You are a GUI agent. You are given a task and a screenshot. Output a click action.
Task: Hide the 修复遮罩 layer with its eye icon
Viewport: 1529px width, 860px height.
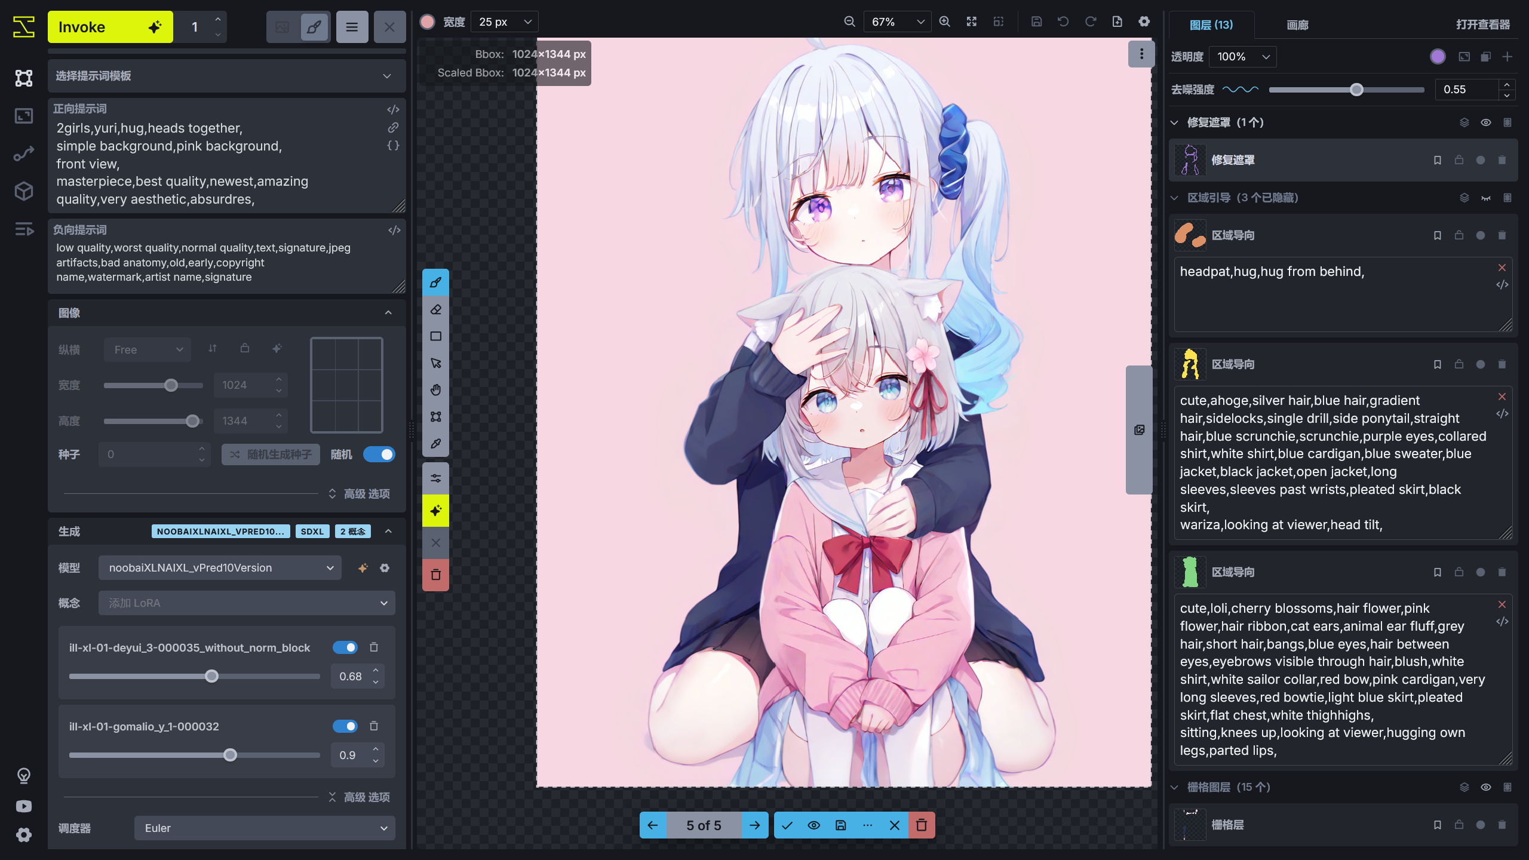point(1485,122)
